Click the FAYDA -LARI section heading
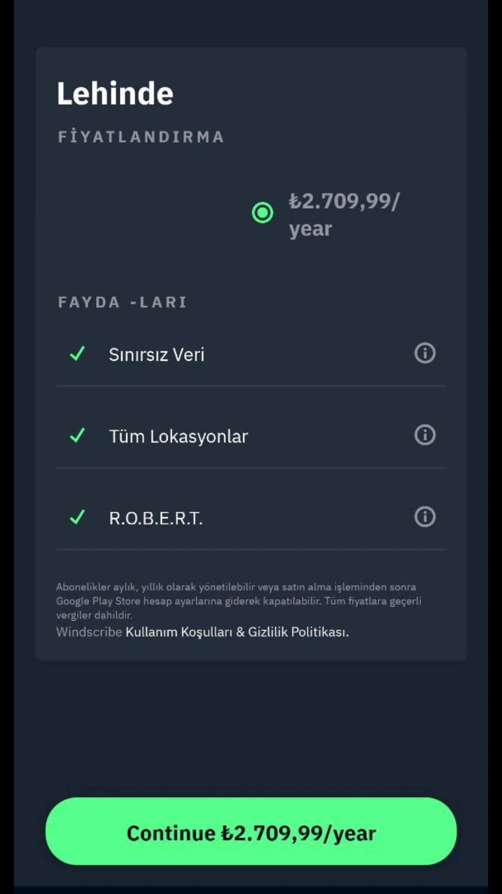This screenshot has width=502, height=894. 123,302
